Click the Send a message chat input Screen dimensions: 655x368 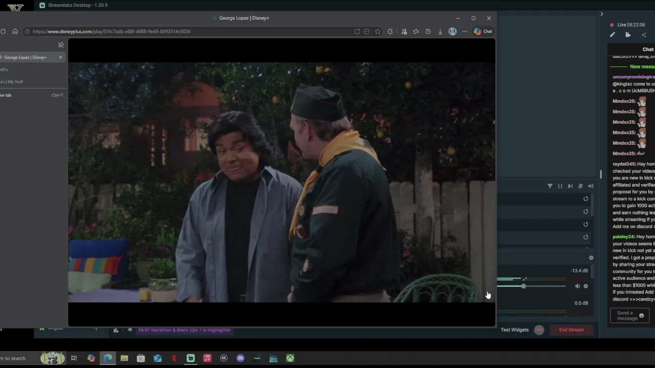tap(625, 316)
